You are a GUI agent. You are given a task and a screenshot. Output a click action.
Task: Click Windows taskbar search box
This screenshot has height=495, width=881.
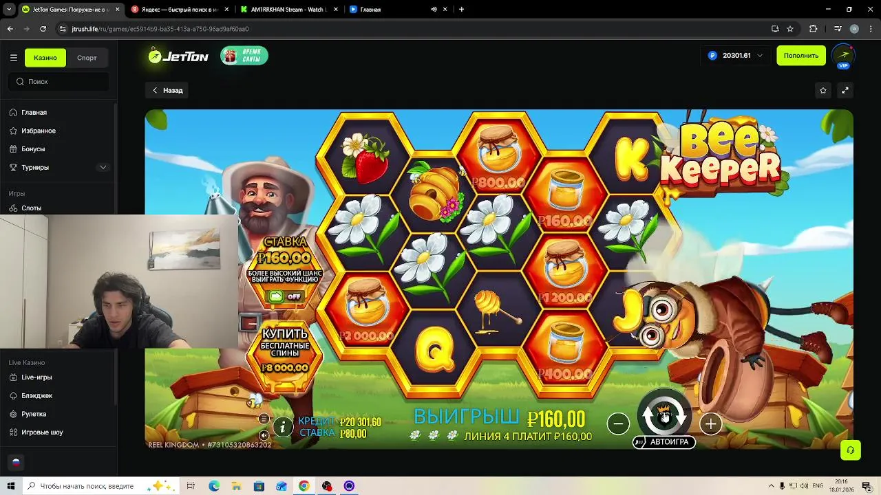(100, 486)
